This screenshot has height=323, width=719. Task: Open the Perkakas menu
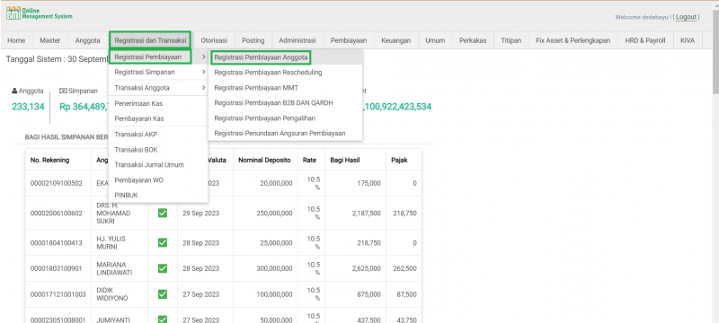473,40
